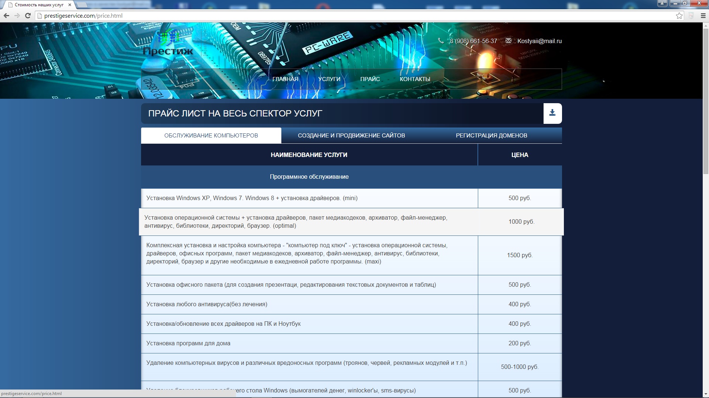Go to Главная in the site menu
This screenshot has width=709, height=398.
(x=285, y=79)
